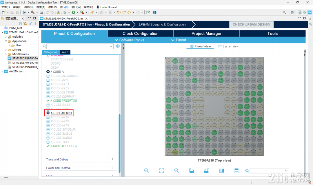Click the Save All toolbar icon

17,12
